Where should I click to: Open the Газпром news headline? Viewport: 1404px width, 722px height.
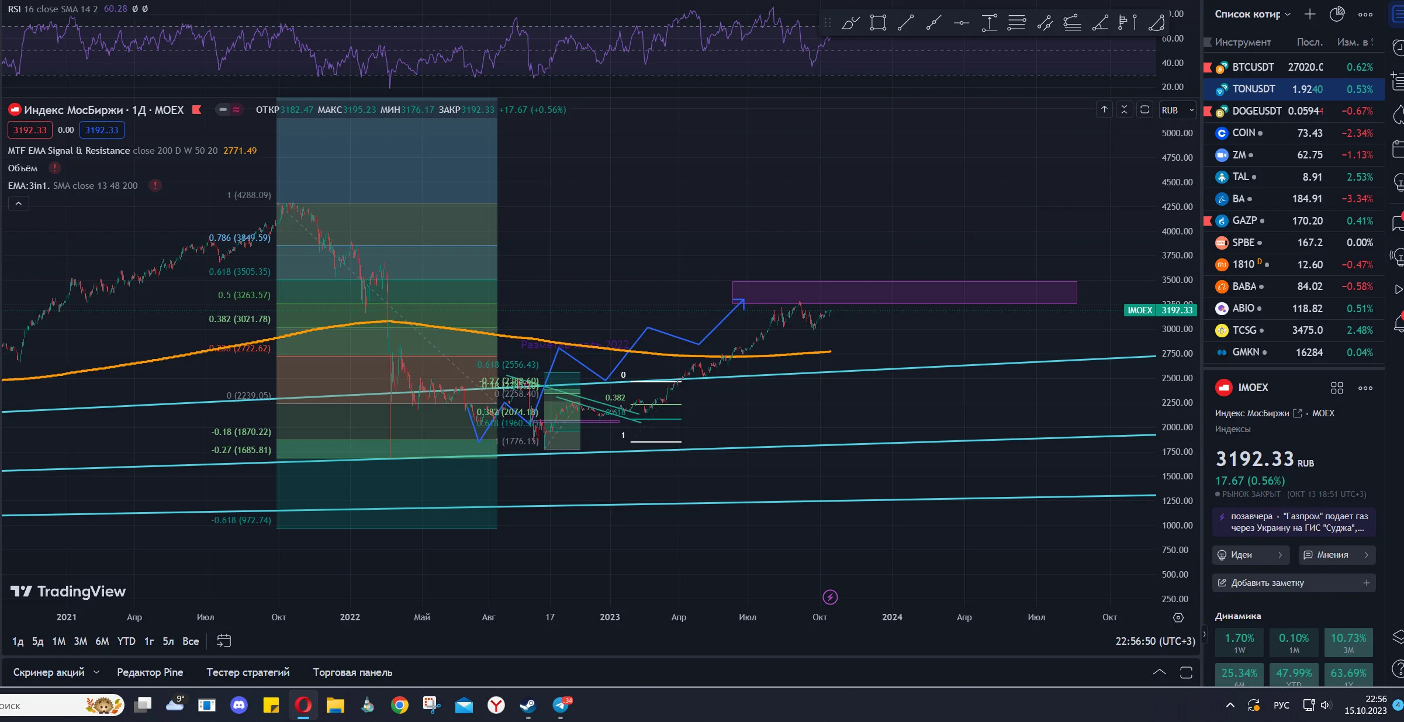(x=1294, y=522)
